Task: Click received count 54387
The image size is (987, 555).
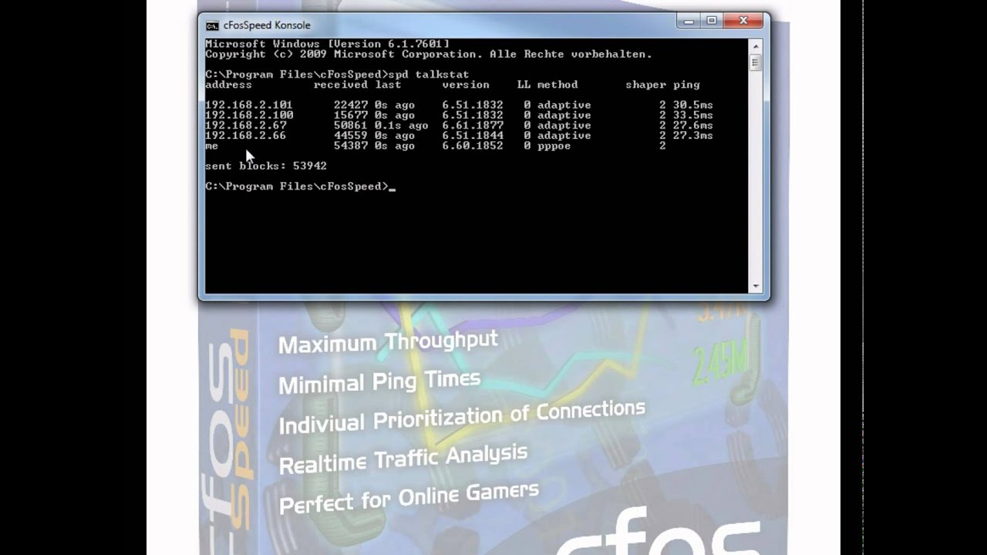Action: tap(351, 145)
